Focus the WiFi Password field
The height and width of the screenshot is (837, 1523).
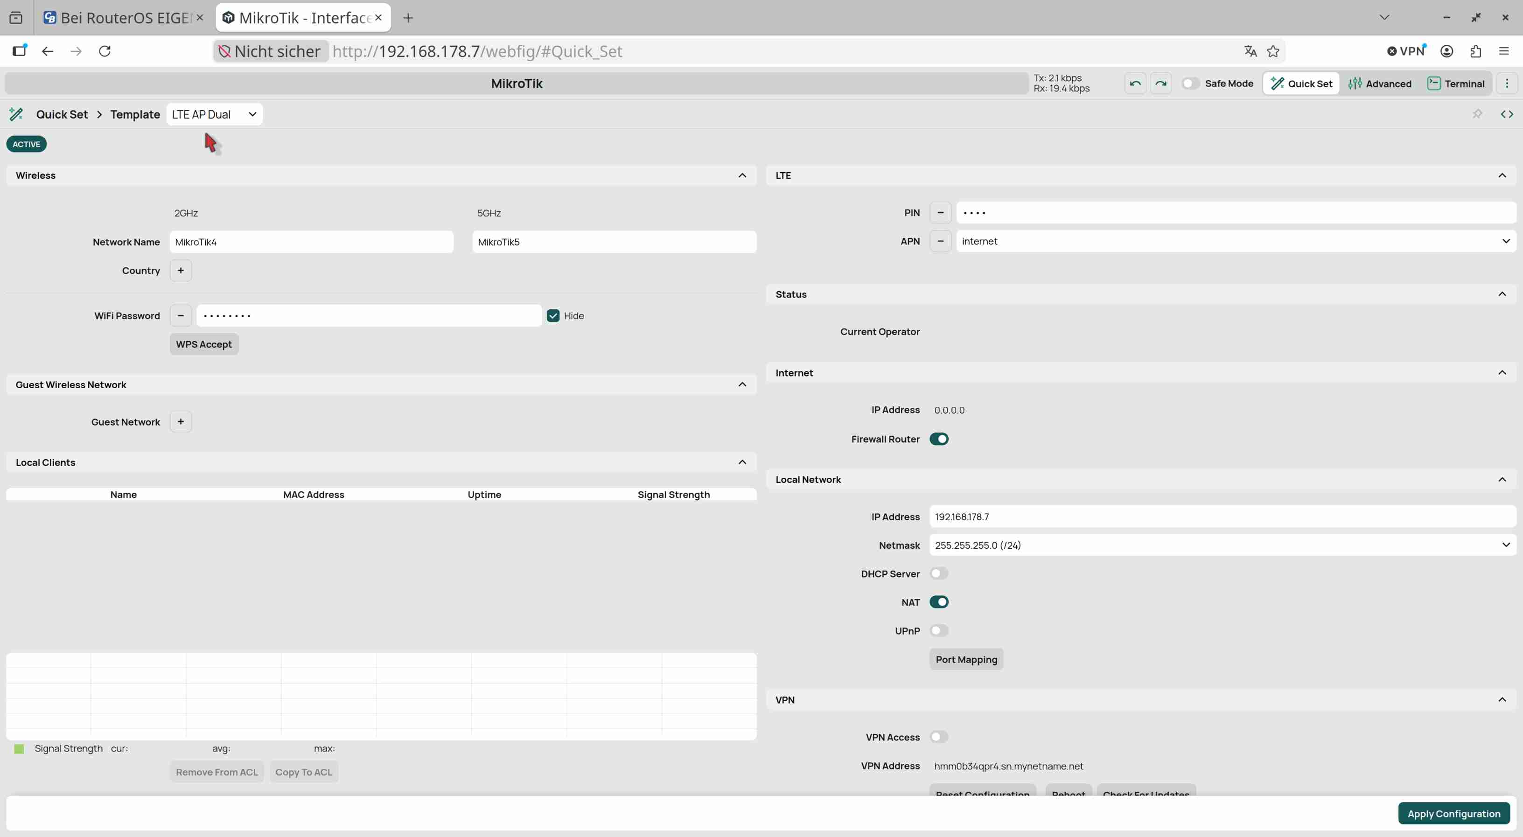(x=369, y=316)
